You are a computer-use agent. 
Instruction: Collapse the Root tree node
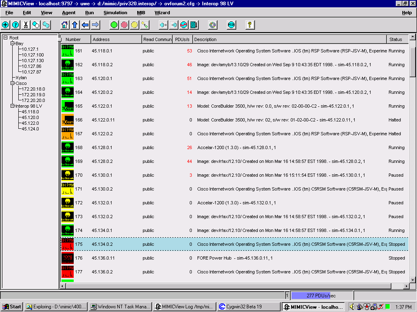tap(5, 38)
